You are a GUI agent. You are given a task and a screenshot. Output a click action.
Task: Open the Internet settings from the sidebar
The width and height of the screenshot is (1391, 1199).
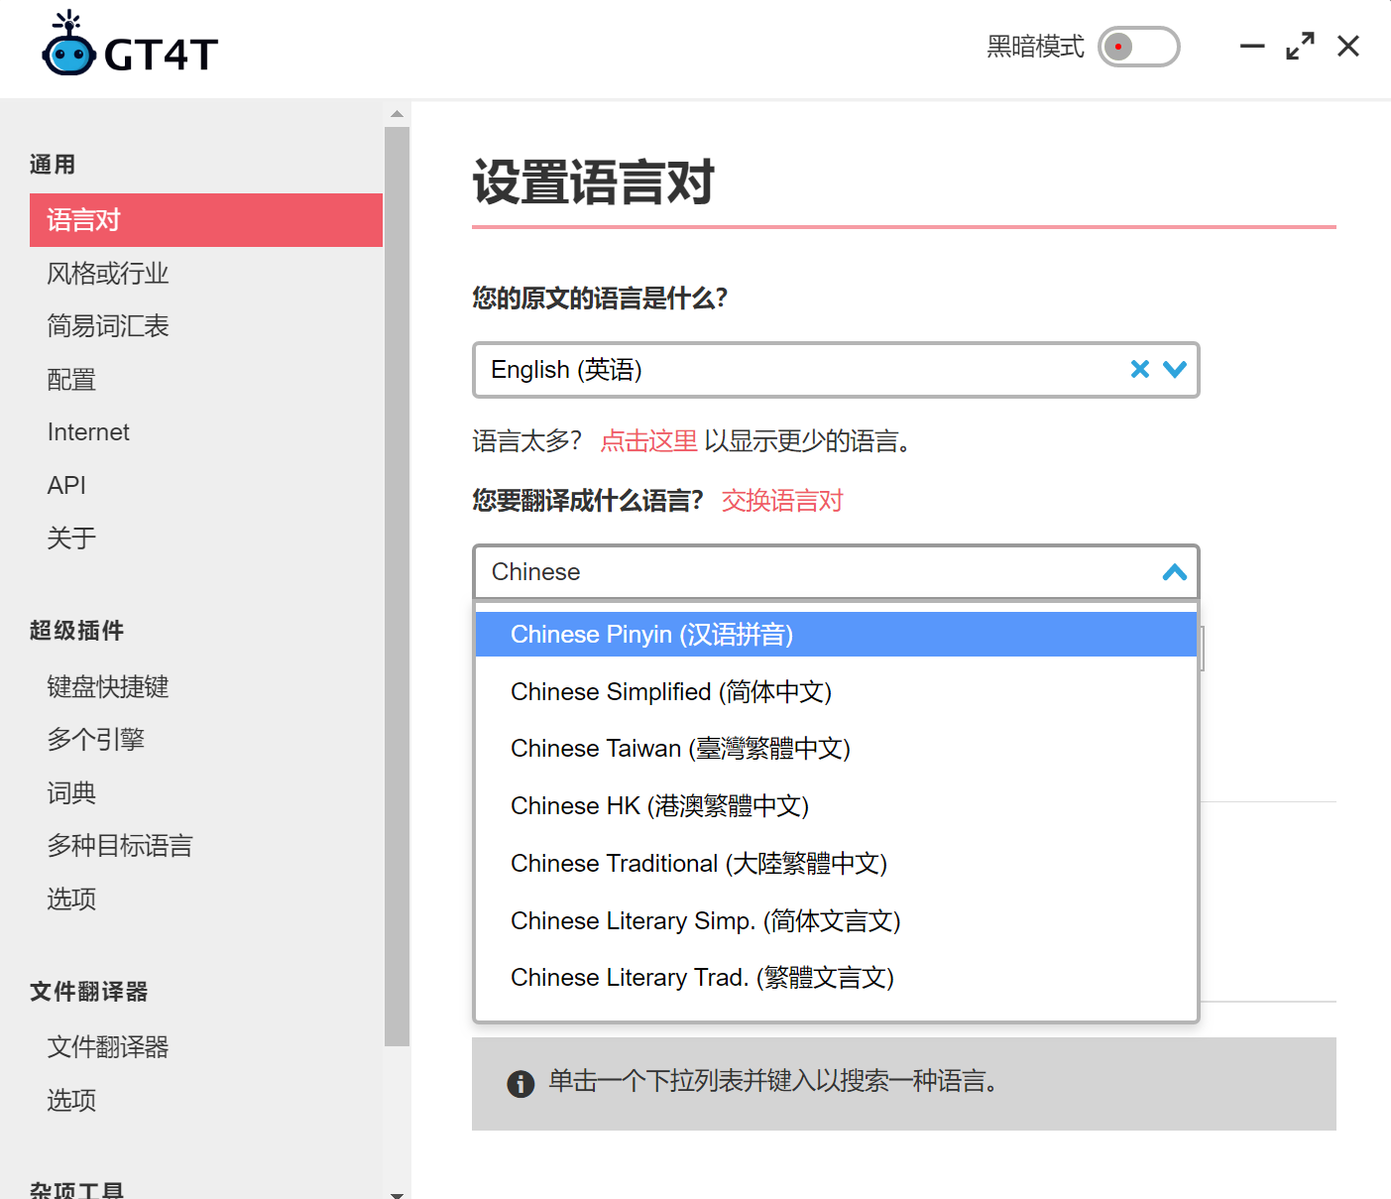88,431
